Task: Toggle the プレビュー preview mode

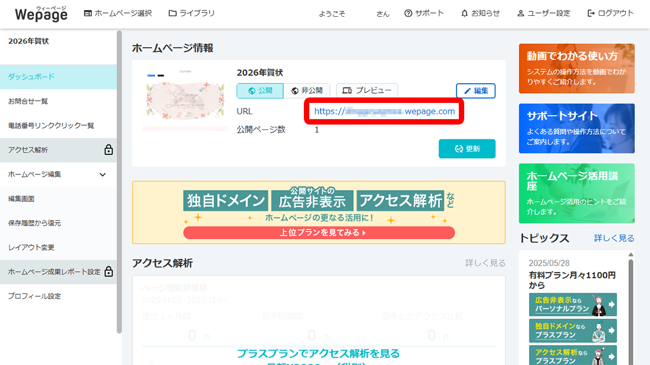Action: 367,90
